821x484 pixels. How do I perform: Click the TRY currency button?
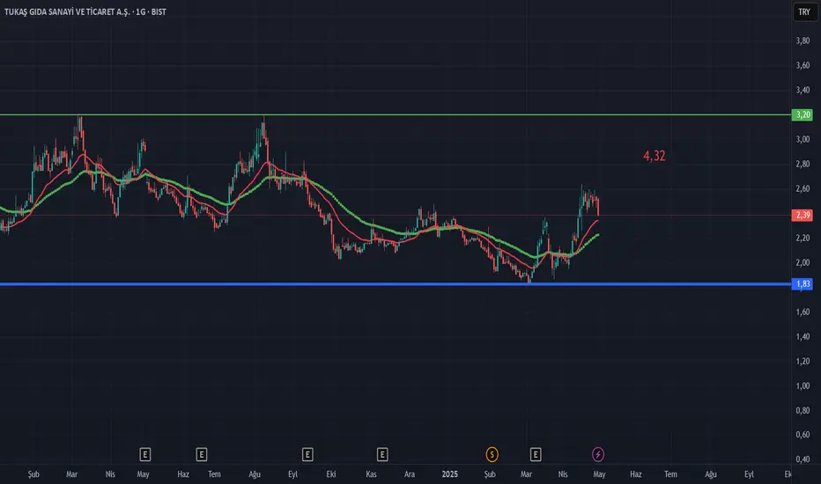click(804, 11)
